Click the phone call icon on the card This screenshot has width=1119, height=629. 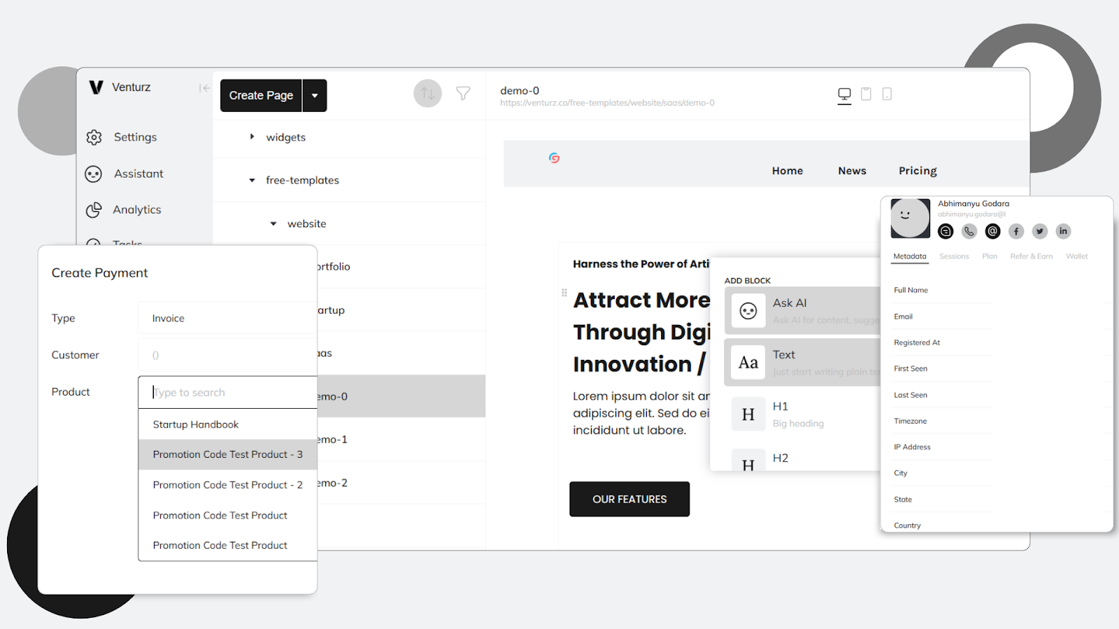point(969,231)
